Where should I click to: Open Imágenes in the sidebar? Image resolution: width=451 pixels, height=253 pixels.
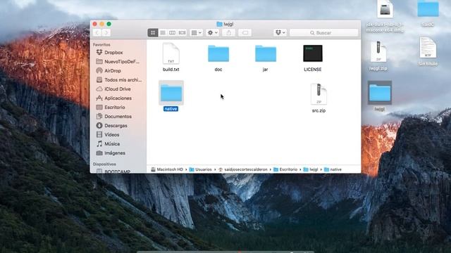tap(115, 153)
